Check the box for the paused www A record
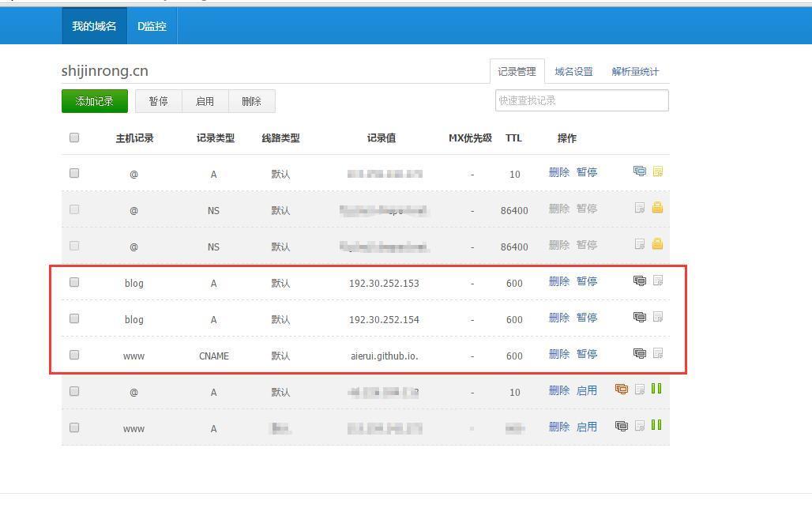Image resolution: width=812 pixels, height=512 pixels. click(74, 427)
